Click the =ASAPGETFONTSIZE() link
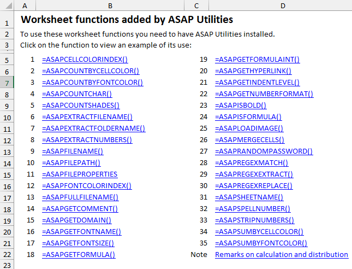 coord(78,243)
